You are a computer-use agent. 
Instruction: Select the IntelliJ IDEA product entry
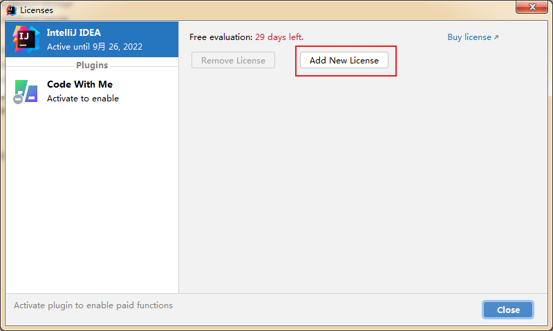pos(92,39)
